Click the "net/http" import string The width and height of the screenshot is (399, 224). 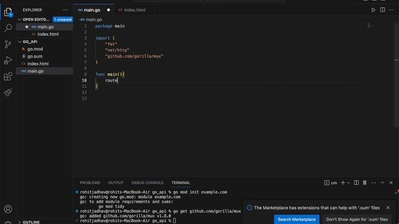[x=117, y=50]
